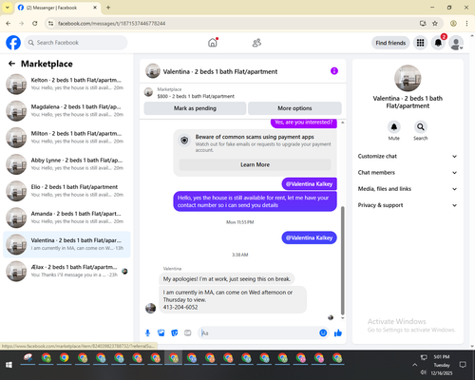This screenshot has width=475, height=380.
Task: Open Amanda conversation
Action: coord(66,218)
